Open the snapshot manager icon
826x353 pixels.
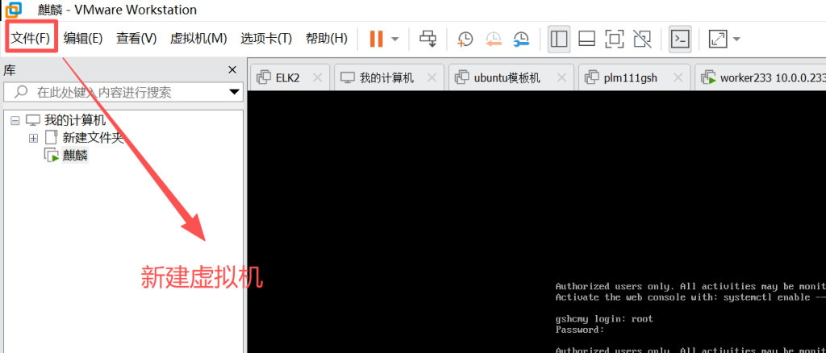point(522,39)
